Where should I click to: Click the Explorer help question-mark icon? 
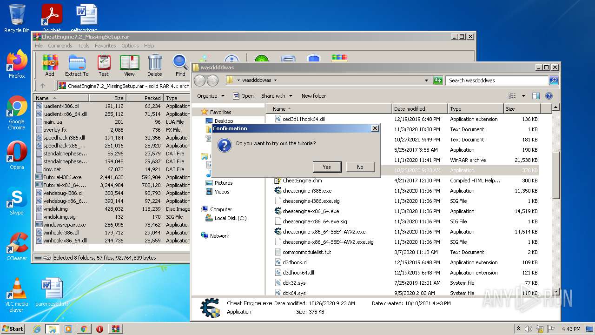coord(549,96)
